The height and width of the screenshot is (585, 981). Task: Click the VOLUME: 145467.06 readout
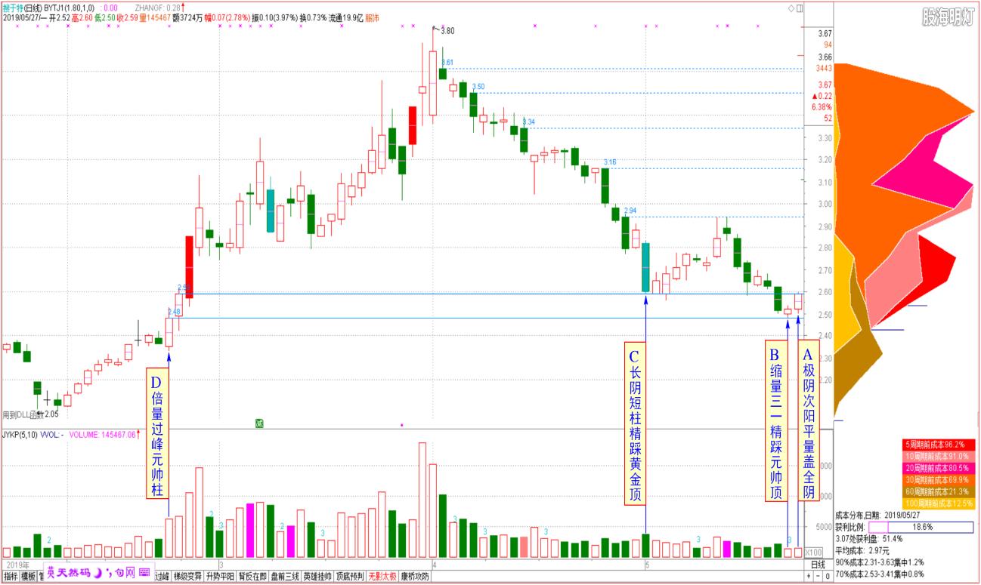(x=103, y=435)
